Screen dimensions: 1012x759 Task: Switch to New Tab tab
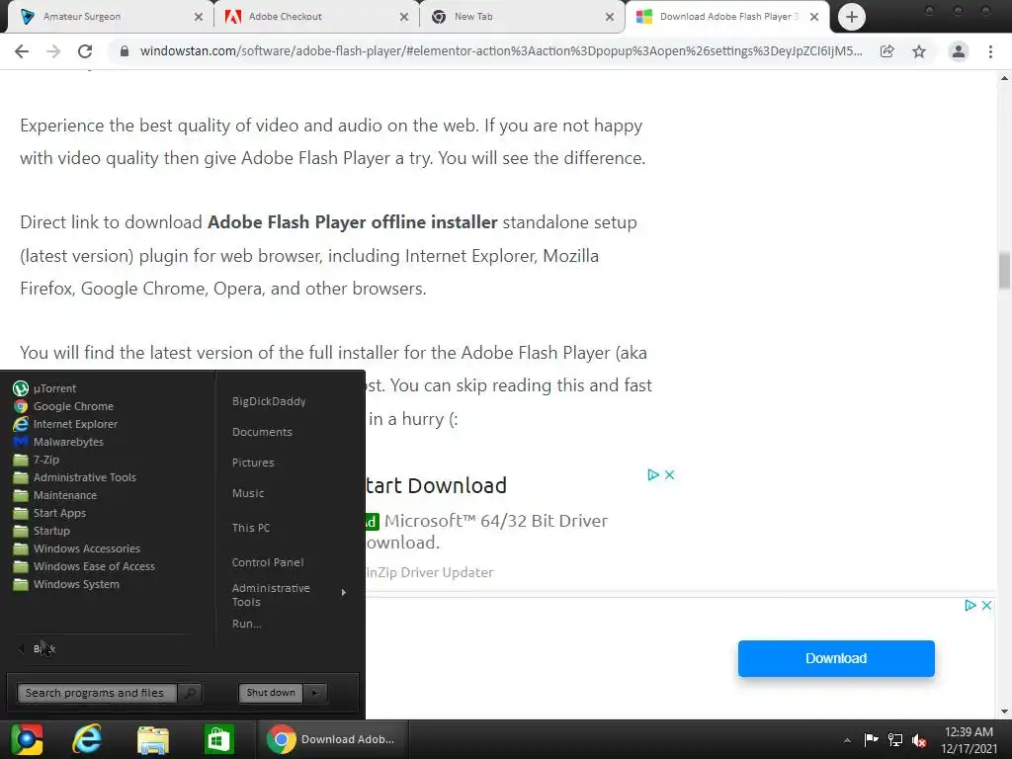pyautogui.click(x=522, y=17)
